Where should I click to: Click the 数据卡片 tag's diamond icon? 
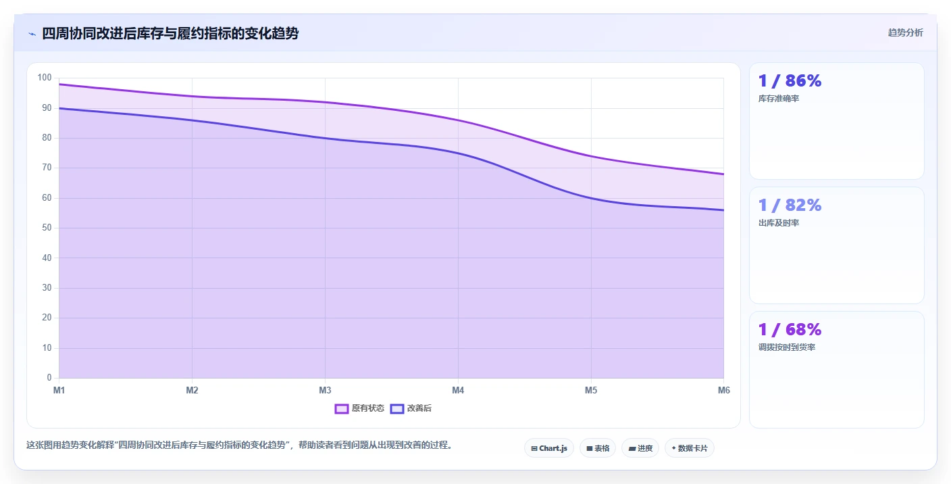tap(673, 447)
